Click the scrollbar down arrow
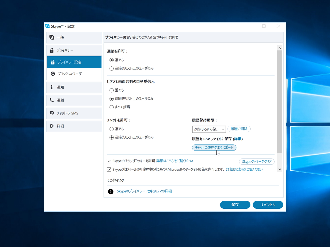This screenshot has width=330, height=247. (x=279, y=169)
